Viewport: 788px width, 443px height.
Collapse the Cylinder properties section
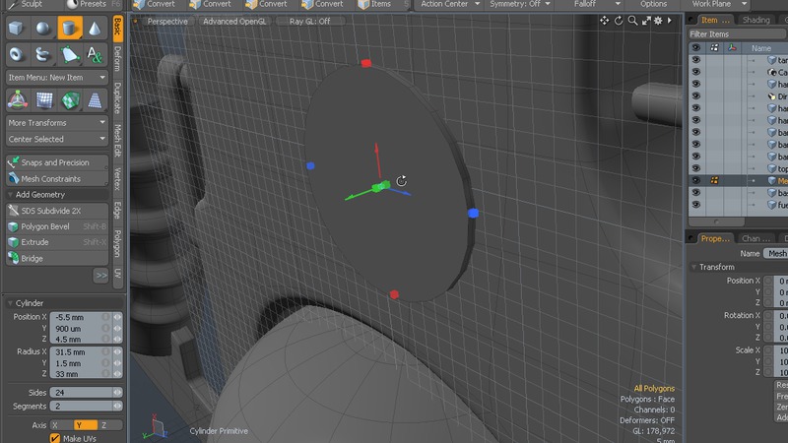click(x=10, y=303)
